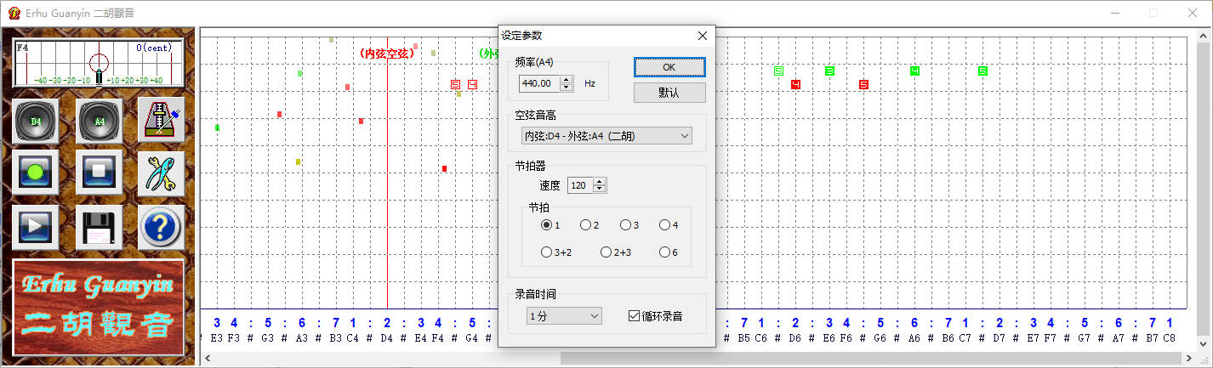Increase A4 frequency with the up arrow

(567, 80)
